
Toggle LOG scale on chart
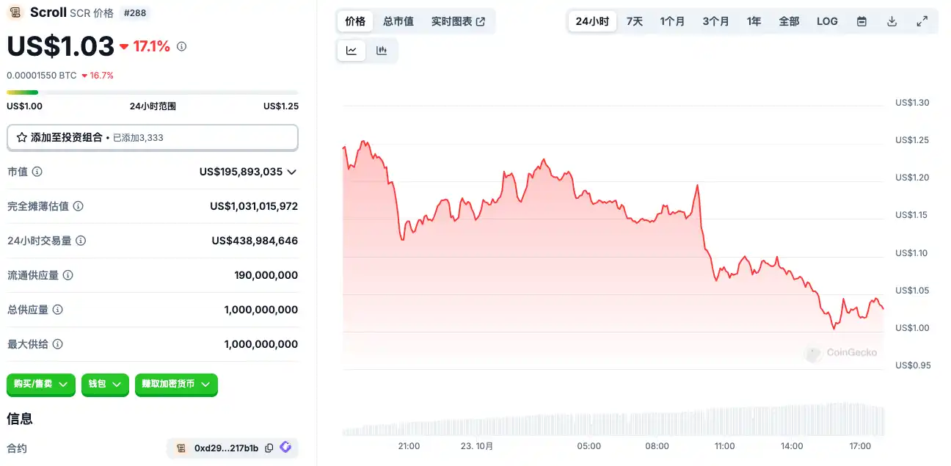(x=827, y=21)
